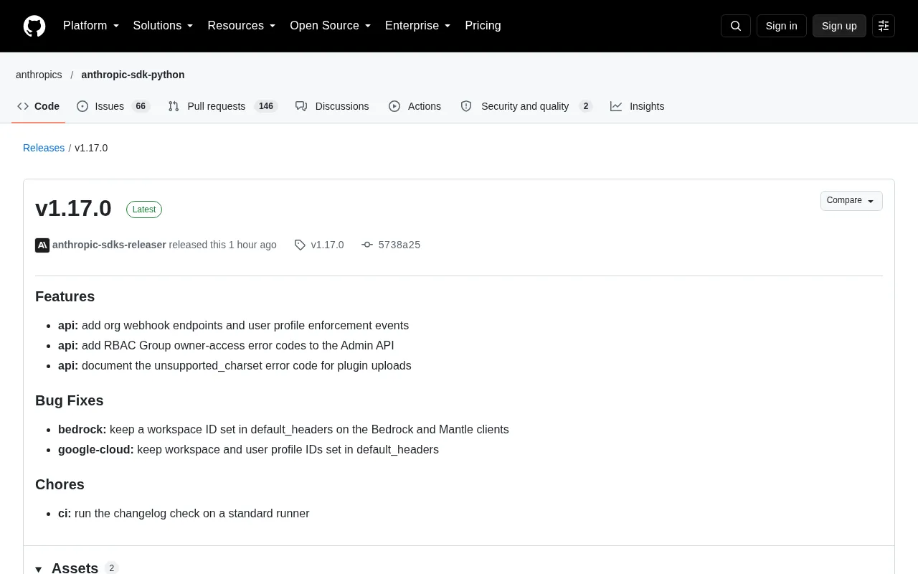Switch to the Security and quality tab
Image resolution: width=918 pixels, height=574 pixels.
[x=526, y=106]
